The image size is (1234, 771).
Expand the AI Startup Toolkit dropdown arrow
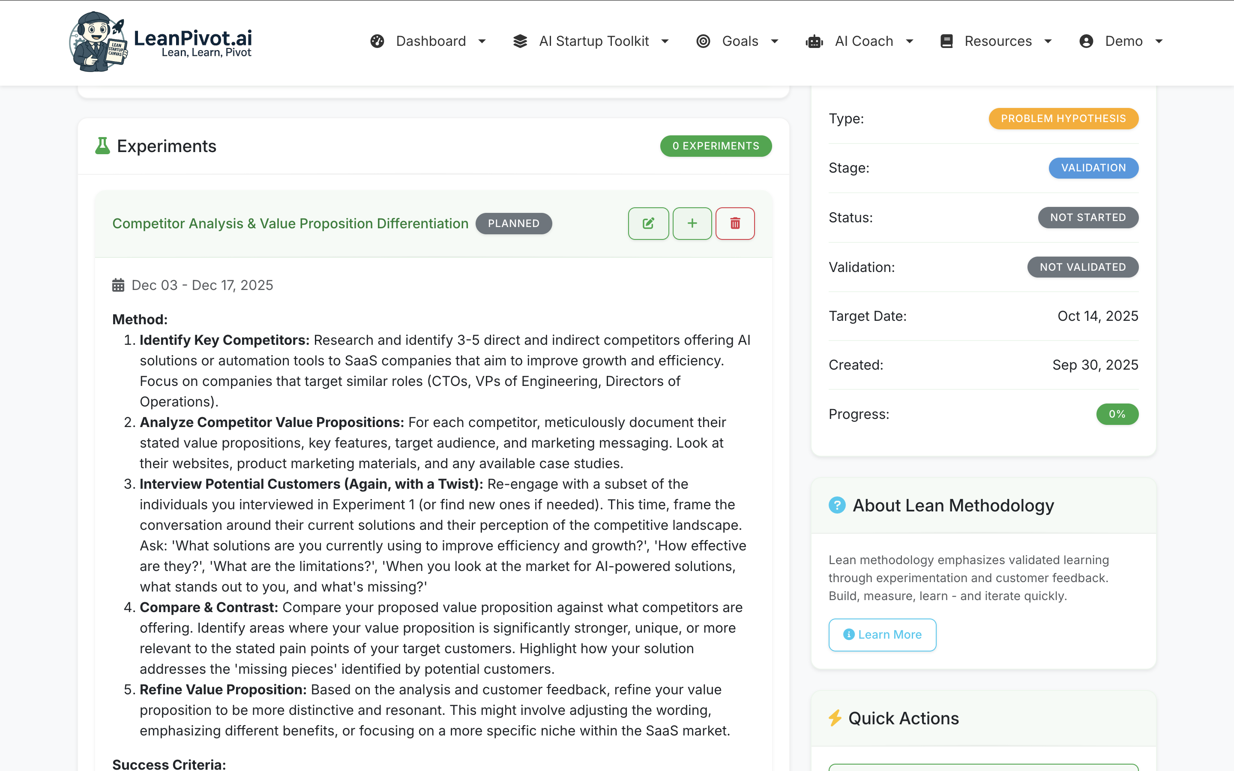click(665, 41)
